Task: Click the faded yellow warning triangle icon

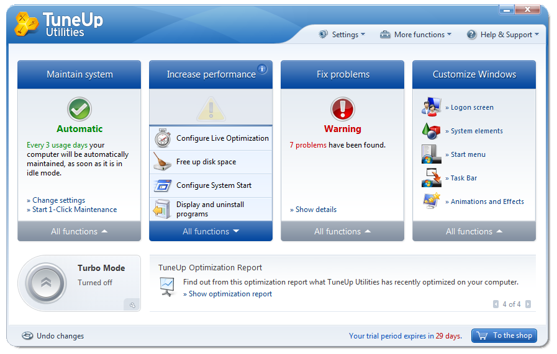Action: tap(211, 108)
